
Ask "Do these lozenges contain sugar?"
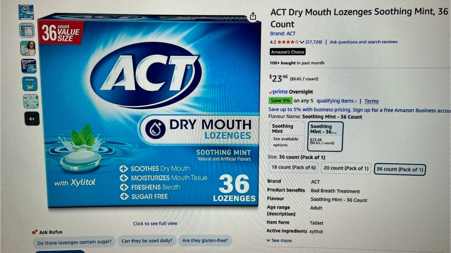point(74,242)
